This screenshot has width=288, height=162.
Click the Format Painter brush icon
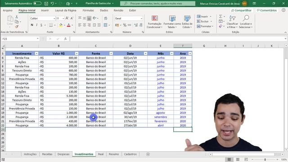pyautogui.click(x=17, y=27)
